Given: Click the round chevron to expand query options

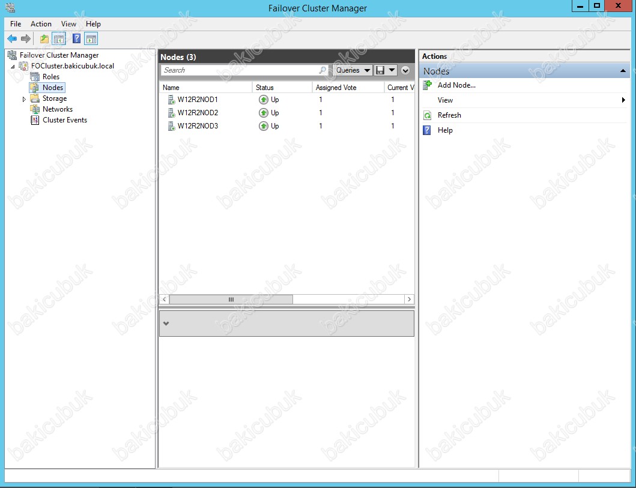Looking at the screenshot, I should point(405,70).
